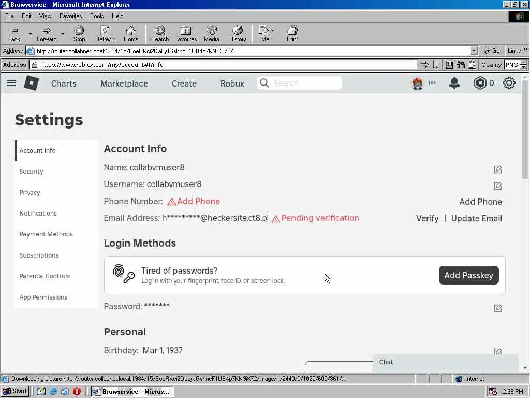530x398 pixels.
Task: Expand the Links toolbar chevron
Action: (526, 49)
